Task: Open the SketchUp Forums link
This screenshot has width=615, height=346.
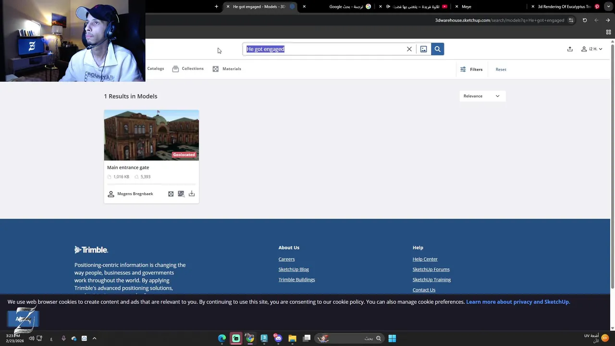Action: (x=431, y=269)
